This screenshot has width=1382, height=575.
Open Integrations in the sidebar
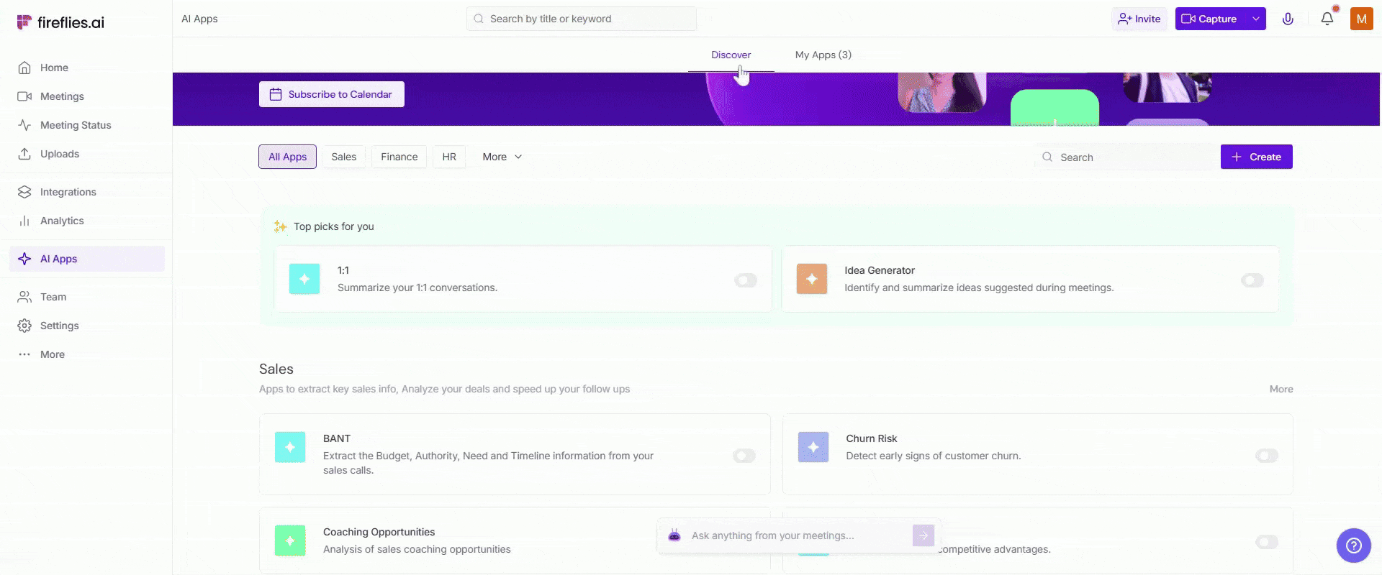pyautogui.click(x=86, y=192)
